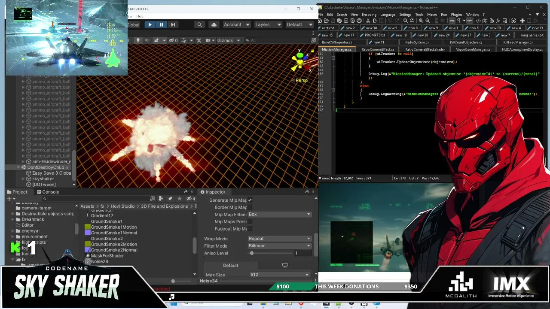Click 'Assets' breadcrumb in Project

click(87, 206)
